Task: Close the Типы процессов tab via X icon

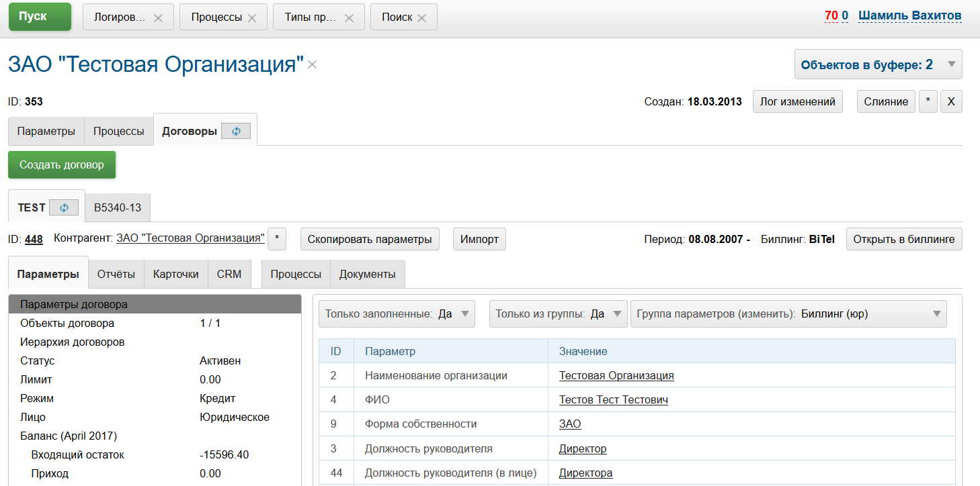Action: click(350, 18)
